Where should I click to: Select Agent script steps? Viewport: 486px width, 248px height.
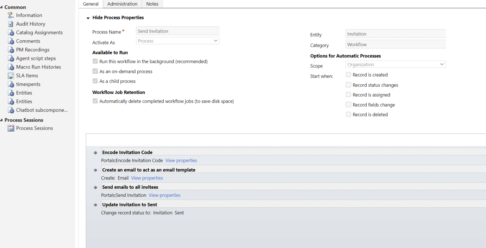(x=36, y=58)
